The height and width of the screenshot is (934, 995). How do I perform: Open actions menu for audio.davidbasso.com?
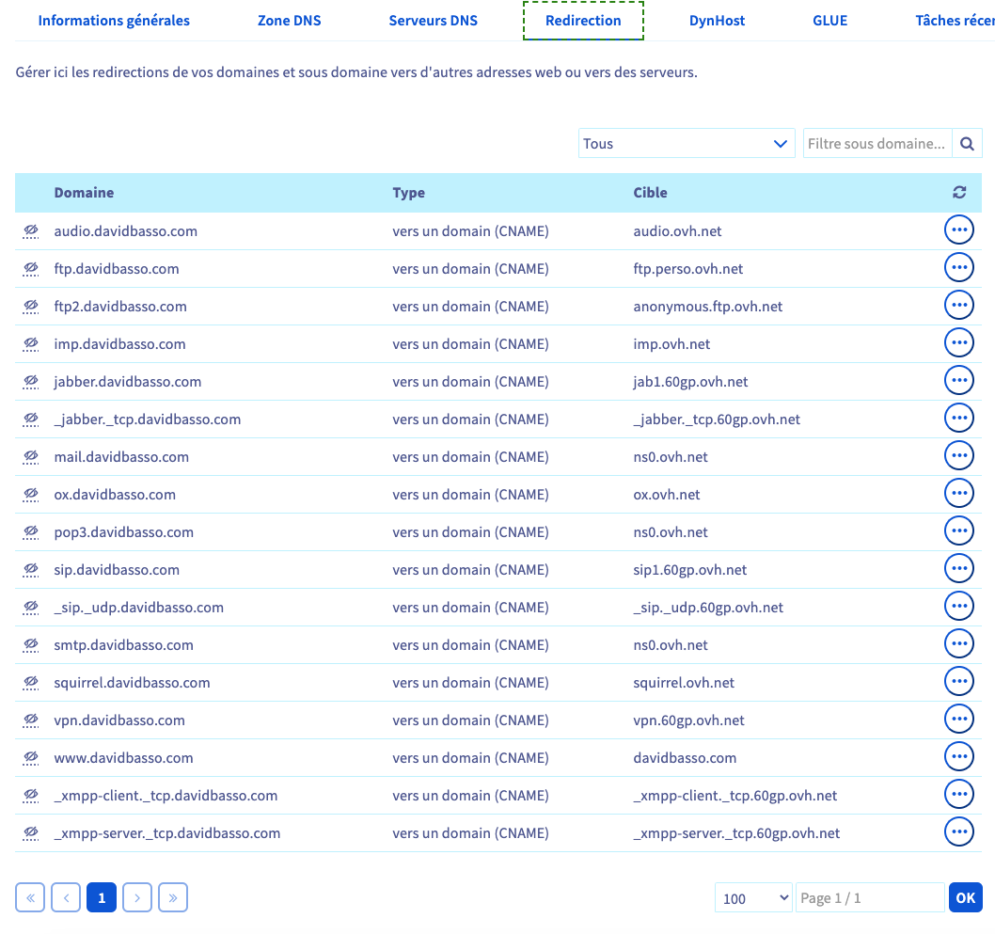pyautogui.click(x=958, y=230)
